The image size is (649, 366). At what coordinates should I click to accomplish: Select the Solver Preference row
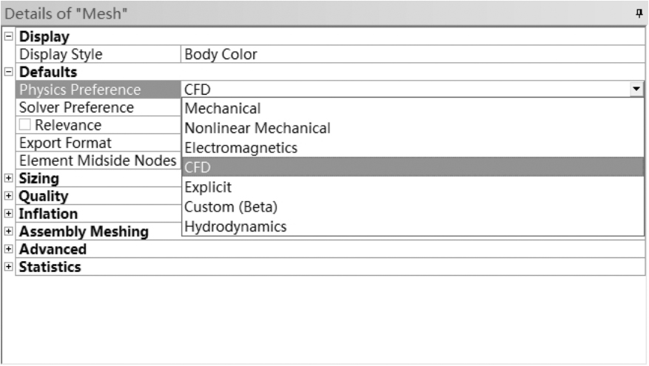tap(77, 108)
